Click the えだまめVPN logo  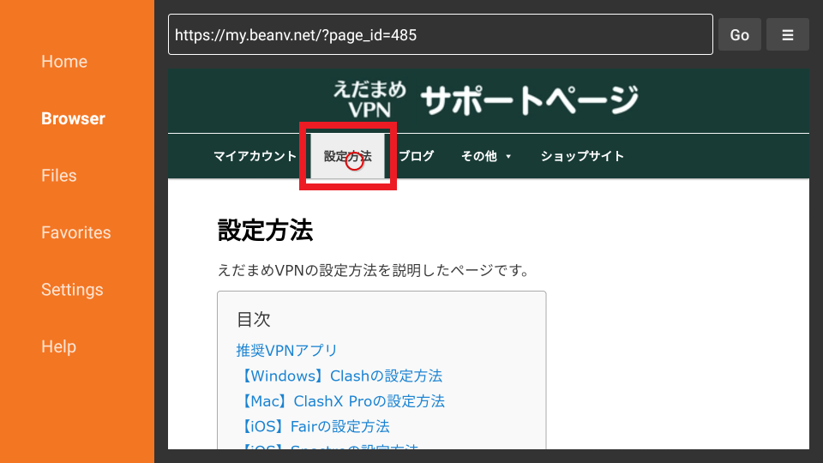pyautogui.click(x=369, y=99)
